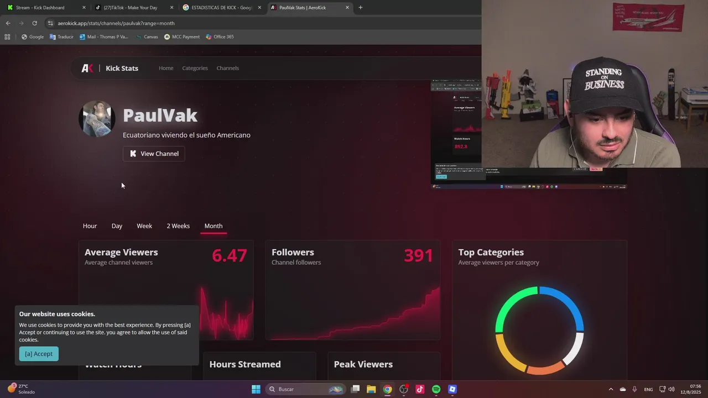Click the Peak Viewers card heading
The height and width of the screenshot is (398, 708).
tap(363, 364)
